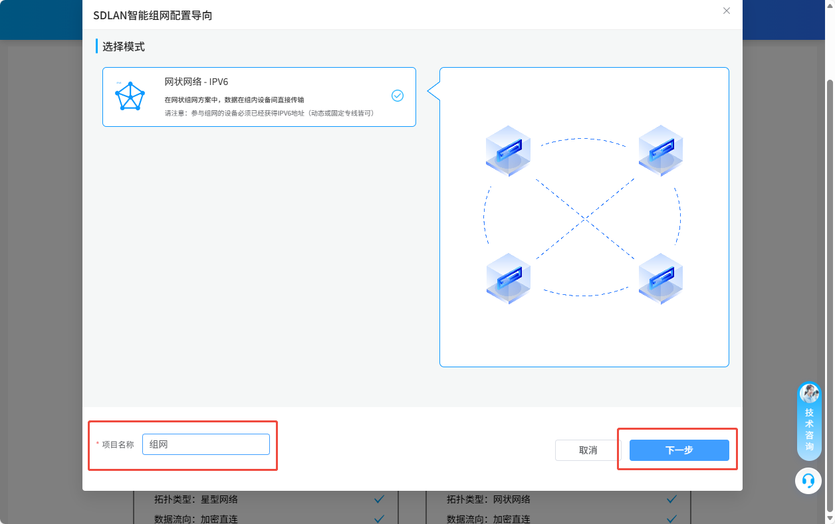This screenshot has width=835, height=524.
Task: Click the crossing point of diagram dashed lines
Action: 584,217
